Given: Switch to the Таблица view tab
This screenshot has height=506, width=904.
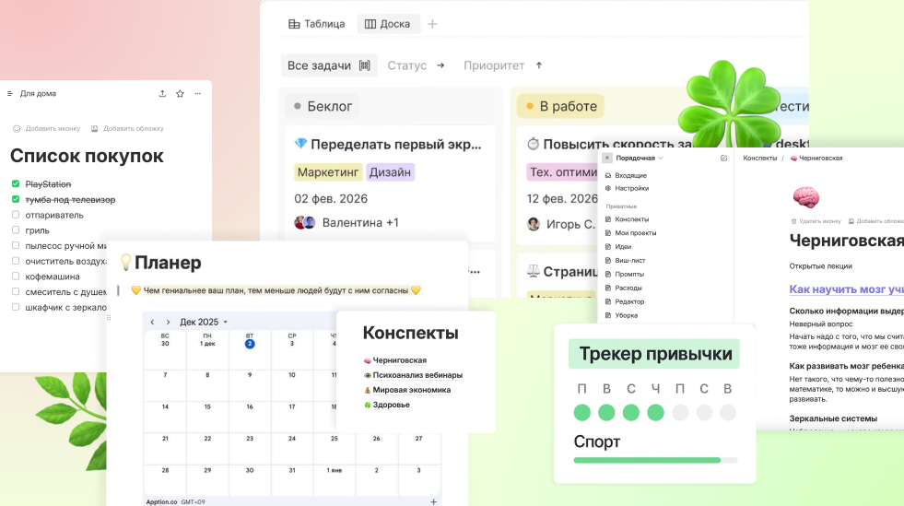Looking at the screenshot, I should [x=316, y=24].
